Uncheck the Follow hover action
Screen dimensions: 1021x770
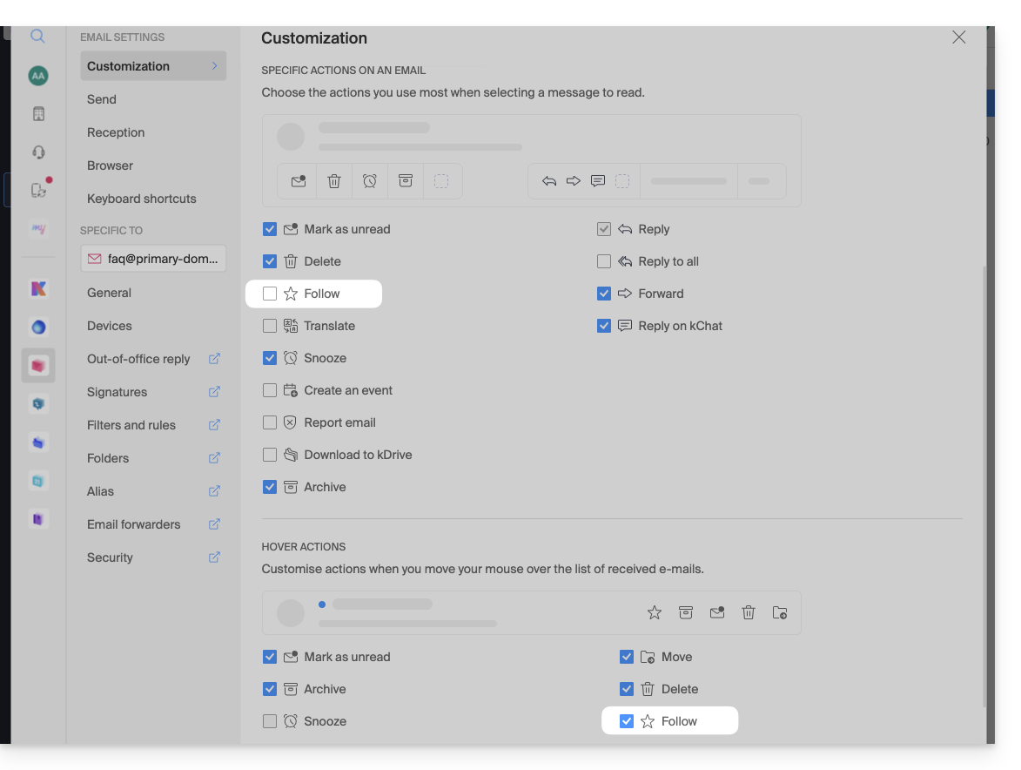(x=627, y=721)
